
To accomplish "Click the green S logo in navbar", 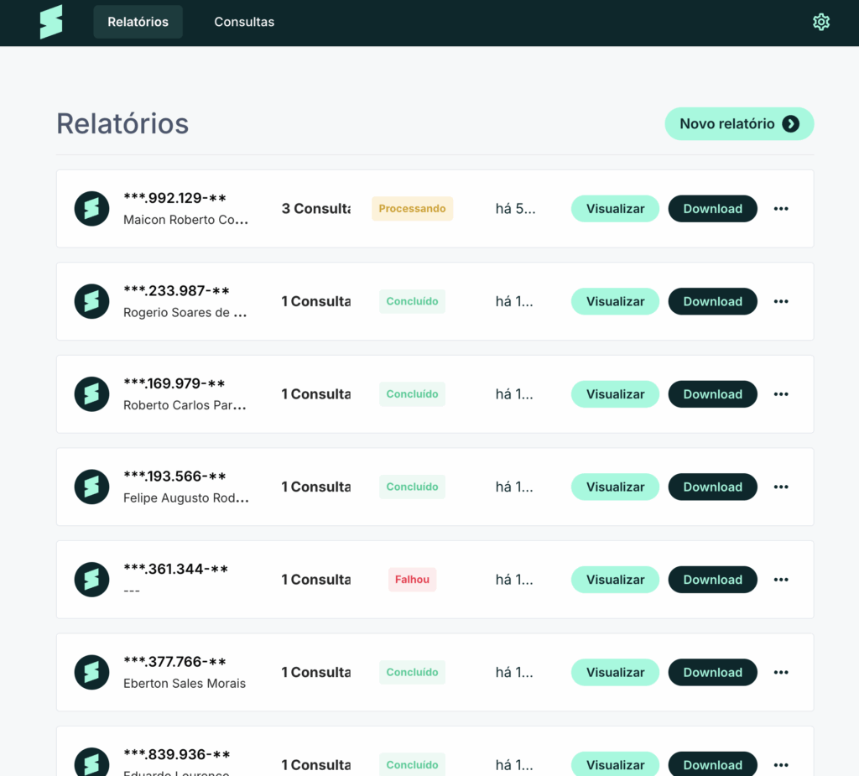I will point(51,22).
